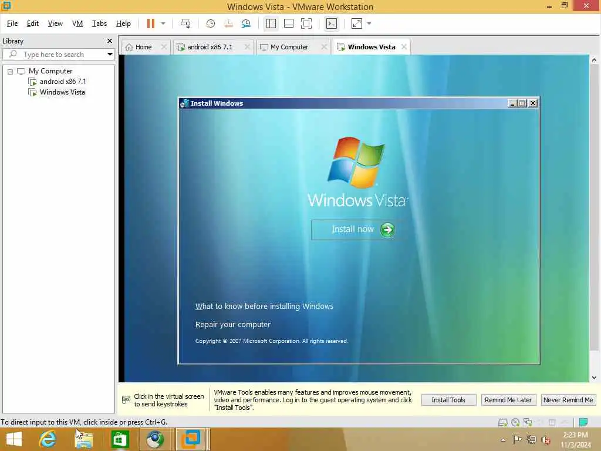Click the stretch guest display icon
This screenshot has height=451, width=601.
pyautogui.click(x=357, y=23)
